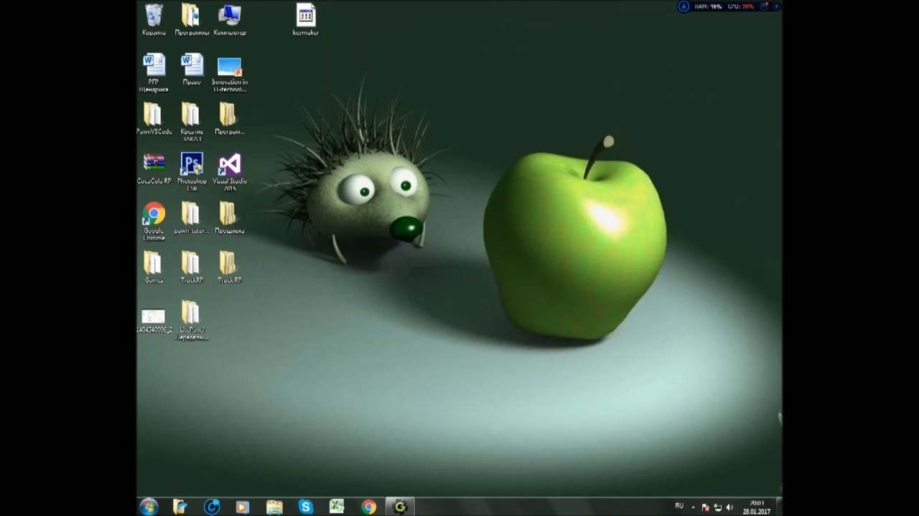
Task: Open the clock showing 28.01.2017
Action: pyautogui.click(x=756, y=507)
